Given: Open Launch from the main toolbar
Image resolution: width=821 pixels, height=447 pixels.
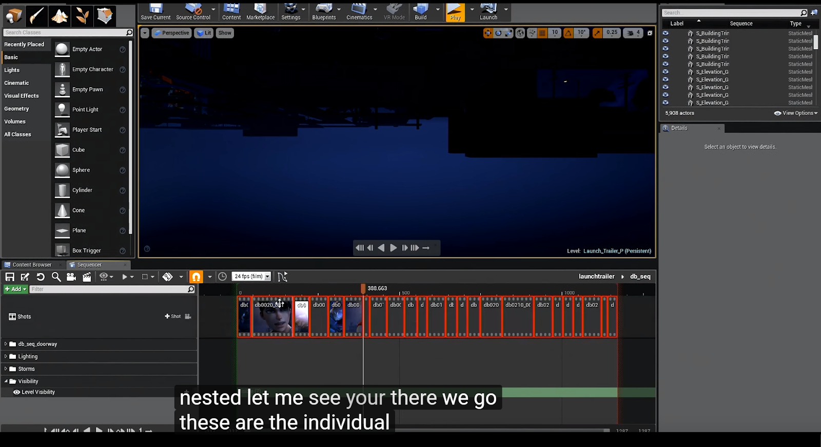Looking at the screenshot, I should coord(488,12).
